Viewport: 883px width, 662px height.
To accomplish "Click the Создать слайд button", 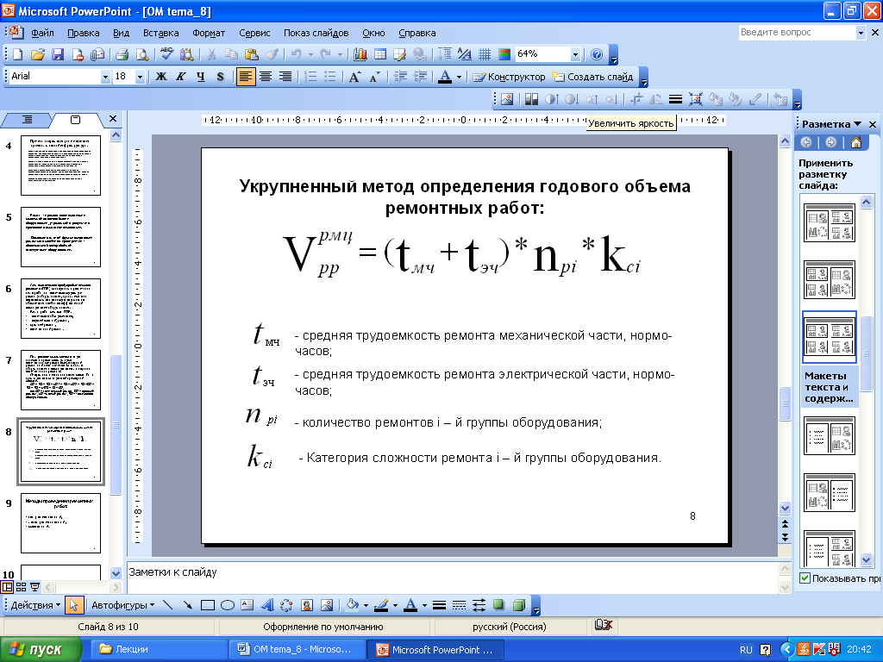I will coord(592,77).
